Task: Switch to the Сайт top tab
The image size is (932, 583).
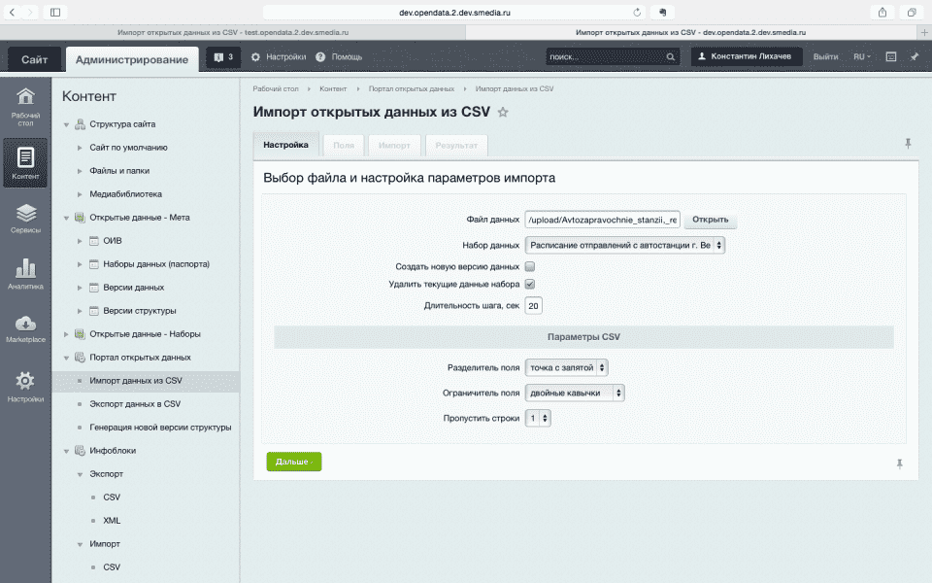Action: click(x=35, y=59)
